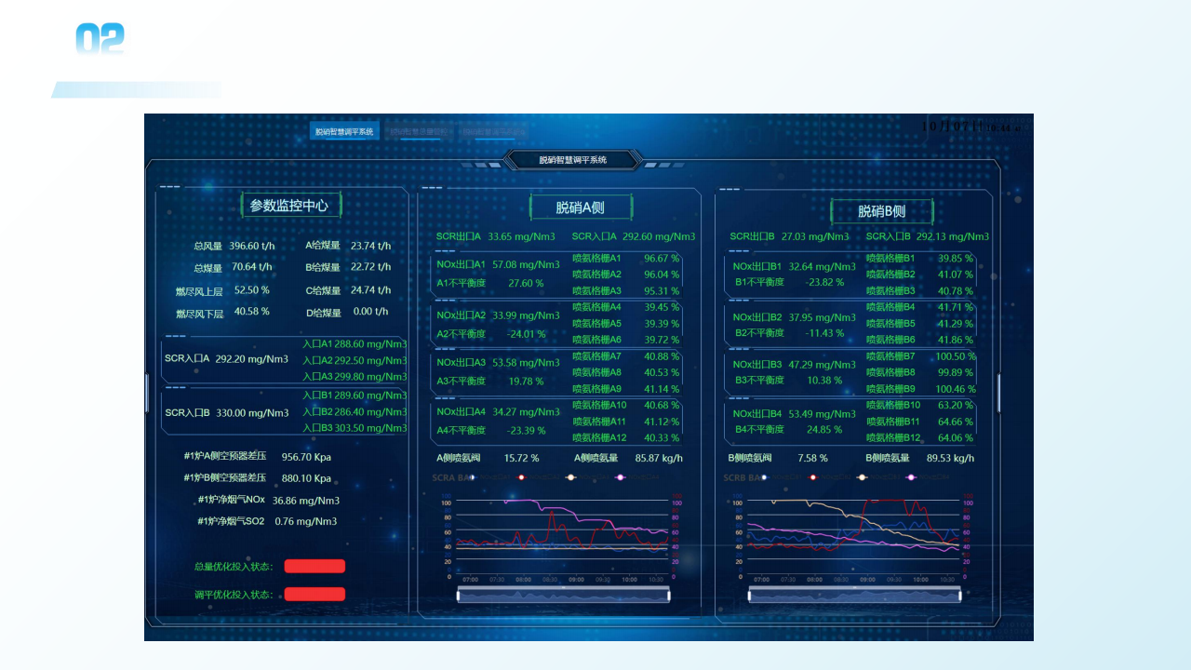Select the 脱硝A侧 panel header
The width and height of the screenshot is (1191, 670).
(x=581, y=208)
